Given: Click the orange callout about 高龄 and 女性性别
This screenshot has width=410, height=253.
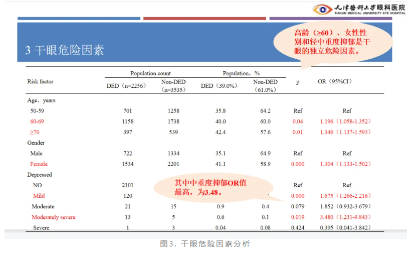Looking at the screenshot, I should click(x=333, y=42).
